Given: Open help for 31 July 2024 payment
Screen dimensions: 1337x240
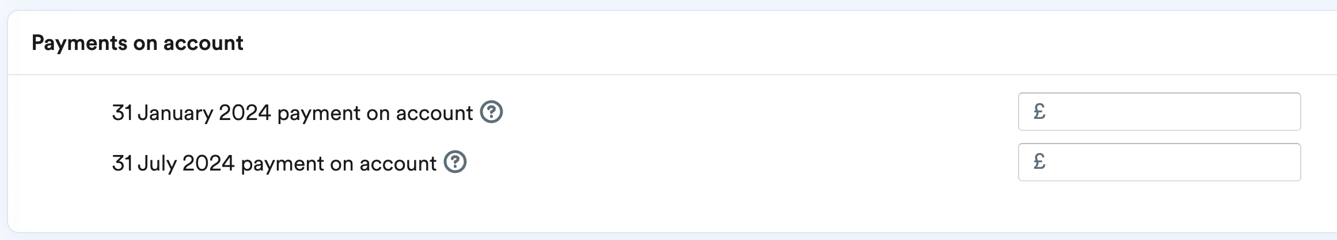Looking at the screenshot, I should pyautogui.click(x=455, y=162).
